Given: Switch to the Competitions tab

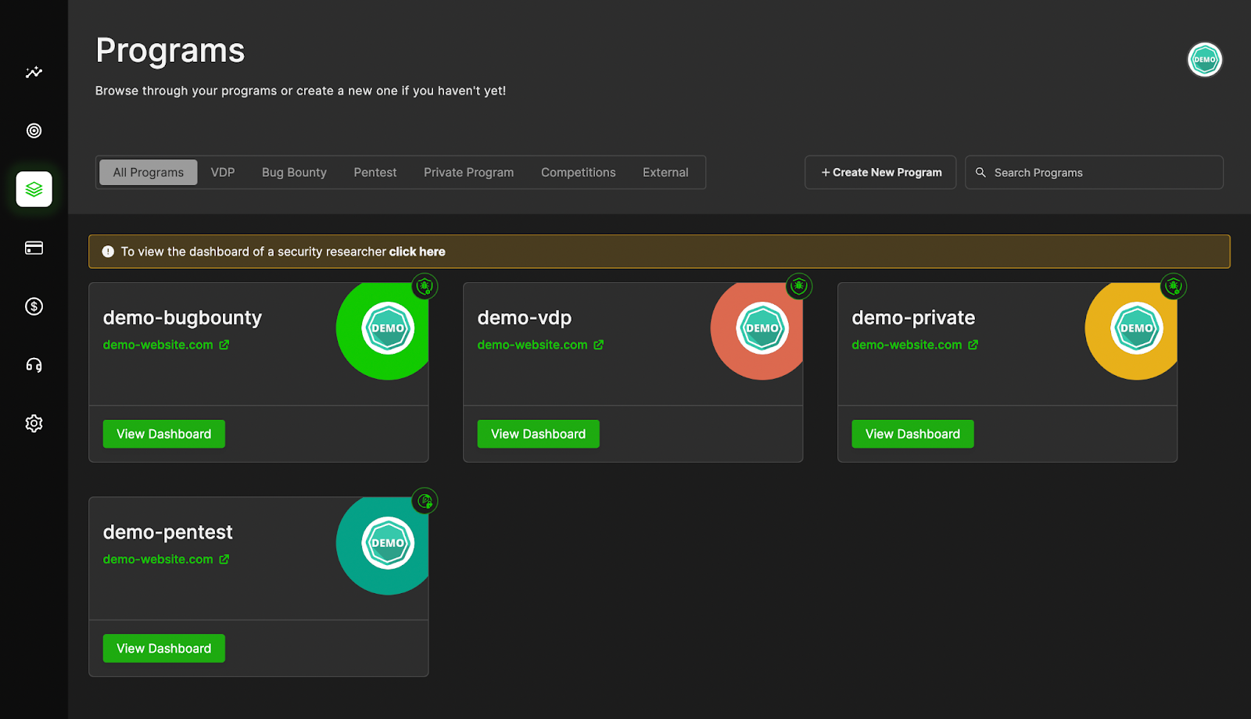Looking at the screenshot, I should [x=579, y=173].
